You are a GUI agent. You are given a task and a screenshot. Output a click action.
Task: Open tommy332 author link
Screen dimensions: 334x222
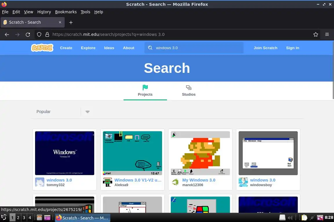[x=56, y=185]
